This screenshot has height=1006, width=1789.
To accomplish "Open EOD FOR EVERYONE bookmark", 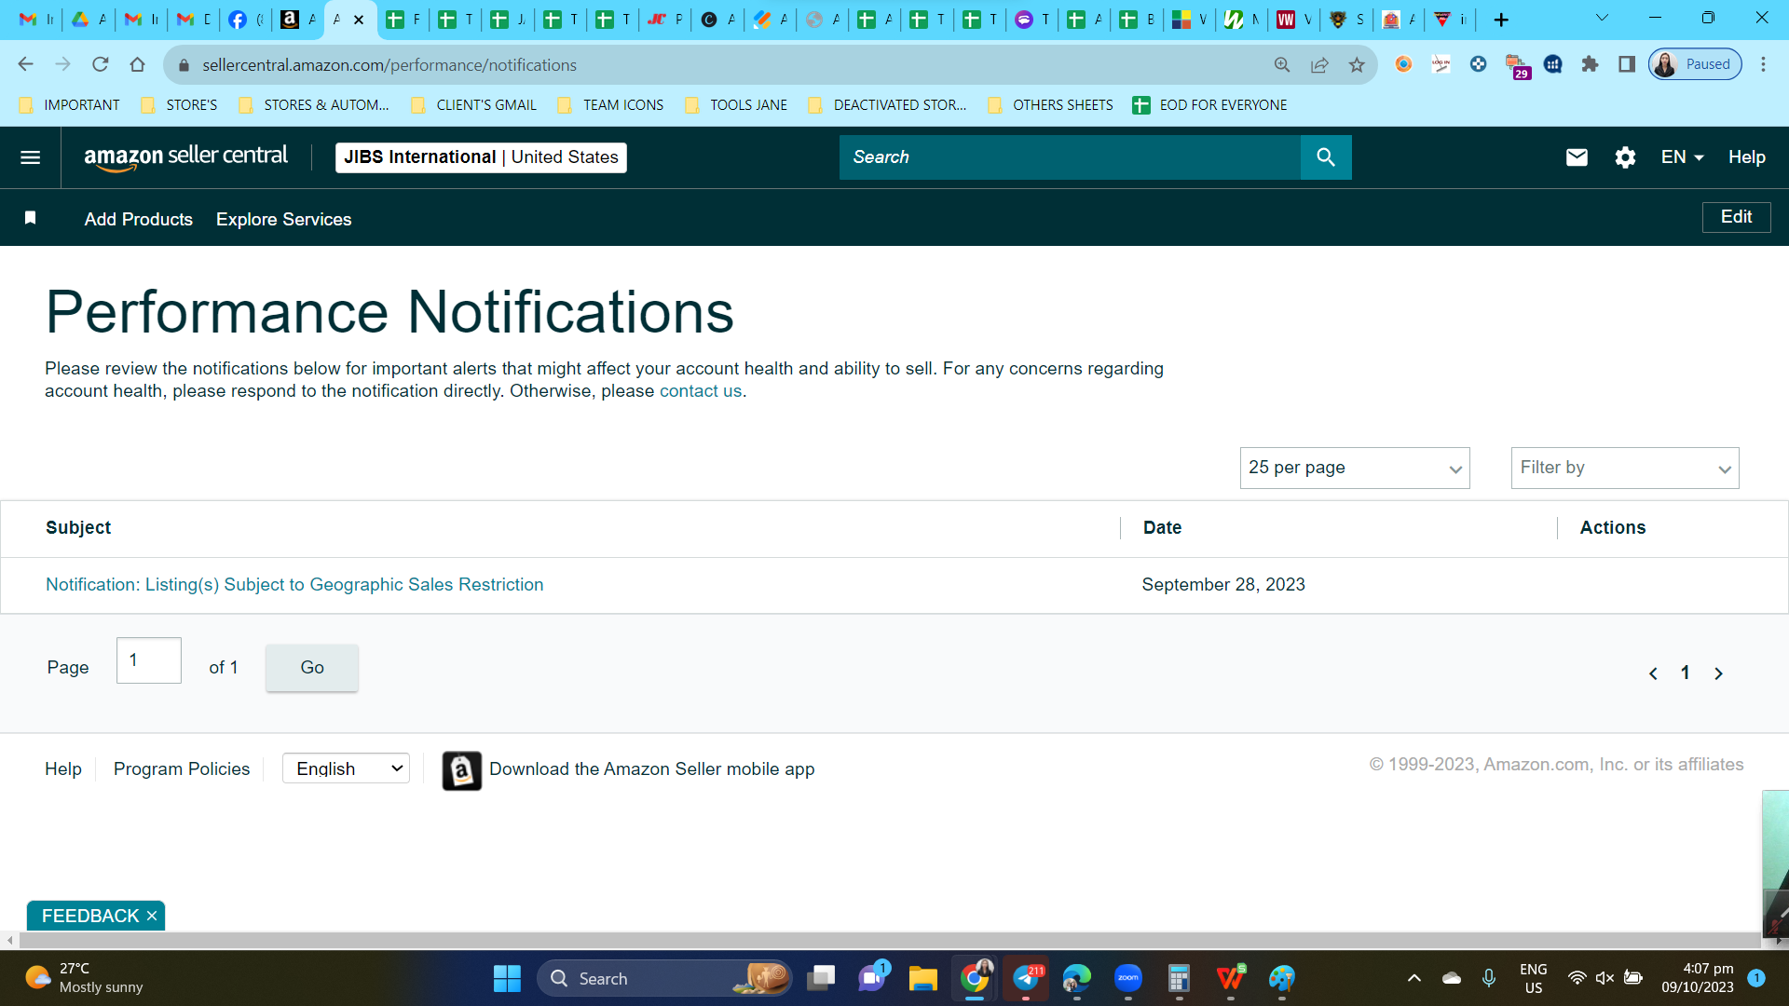I will pos(1209,105).
